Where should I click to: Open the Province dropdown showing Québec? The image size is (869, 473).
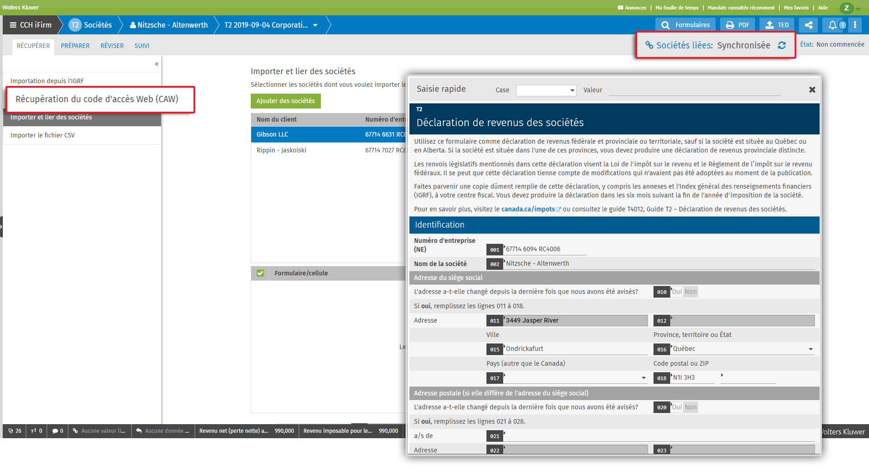[x=743, y=349]
